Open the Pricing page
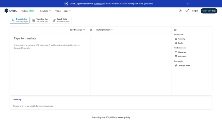Viewport: 222px width, 124px height. point(58,11)
